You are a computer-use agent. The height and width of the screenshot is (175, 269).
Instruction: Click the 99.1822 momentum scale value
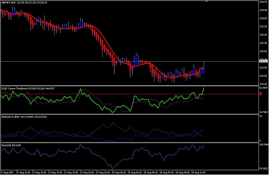[x=263, y=169]
